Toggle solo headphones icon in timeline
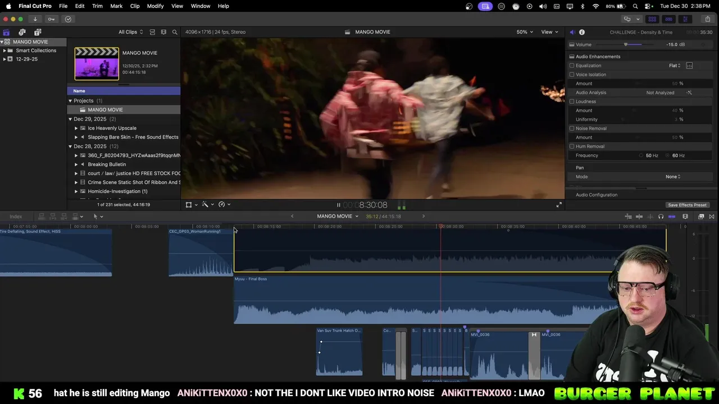 point(661,217)
